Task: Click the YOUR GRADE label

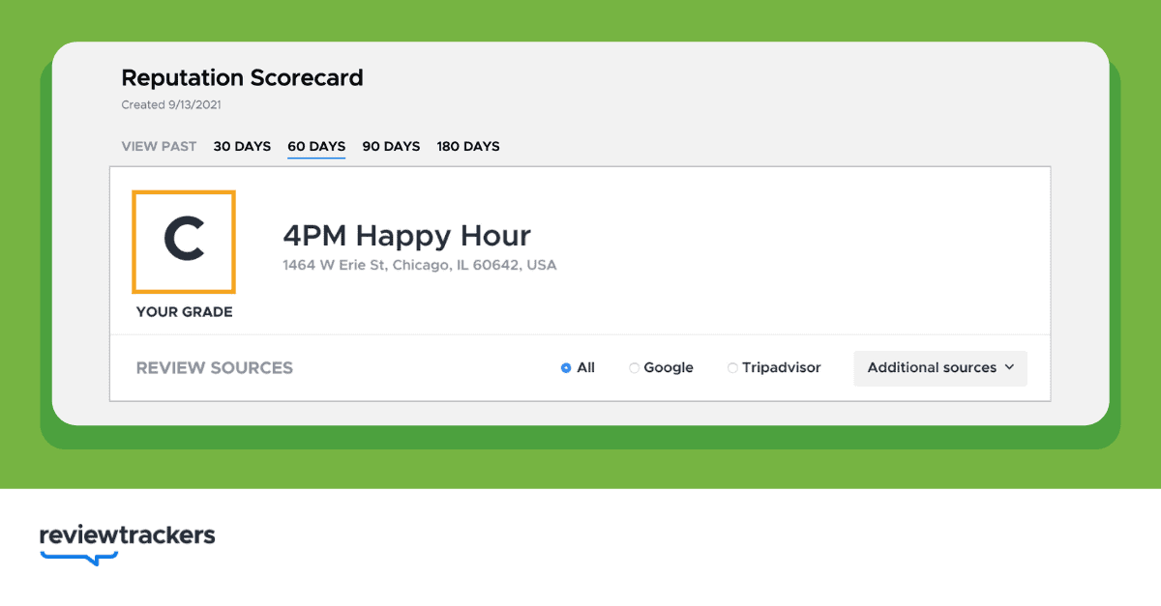Action: tap(184, 312)
